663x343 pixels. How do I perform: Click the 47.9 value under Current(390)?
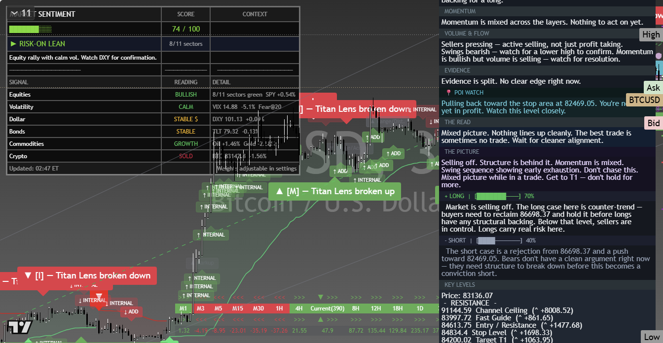(x=328, y=331)
